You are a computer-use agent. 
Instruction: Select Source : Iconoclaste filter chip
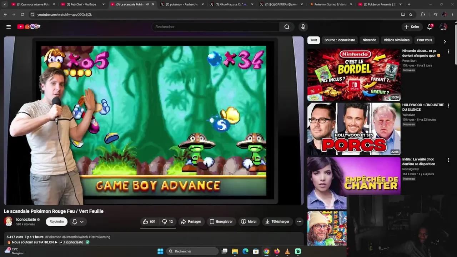pos(340,40)
